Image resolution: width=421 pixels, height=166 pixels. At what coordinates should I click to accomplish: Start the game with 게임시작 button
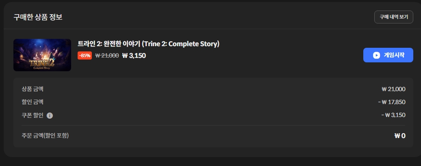pos(388,55)
